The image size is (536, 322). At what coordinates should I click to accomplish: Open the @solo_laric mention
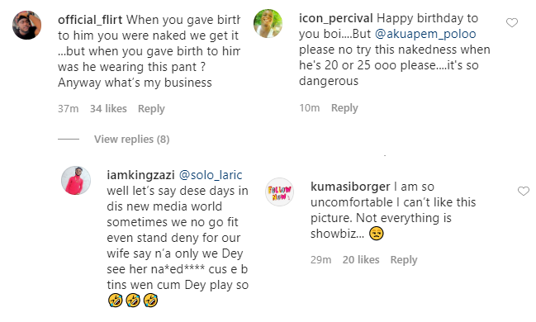[211, 175]
